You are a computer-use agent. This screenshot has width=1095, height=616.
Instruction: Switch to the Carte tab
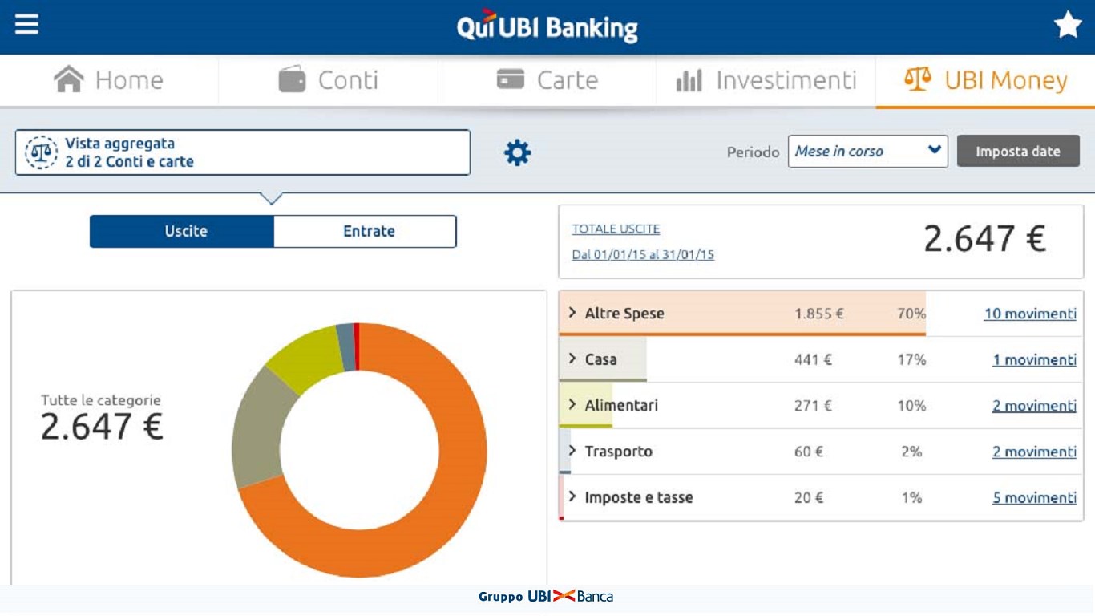(547, 80)
